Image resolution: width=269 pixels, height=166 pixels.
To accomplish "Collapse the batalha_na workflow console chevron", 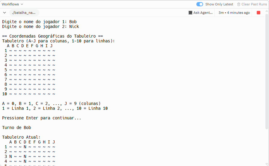I will [4, 13].
